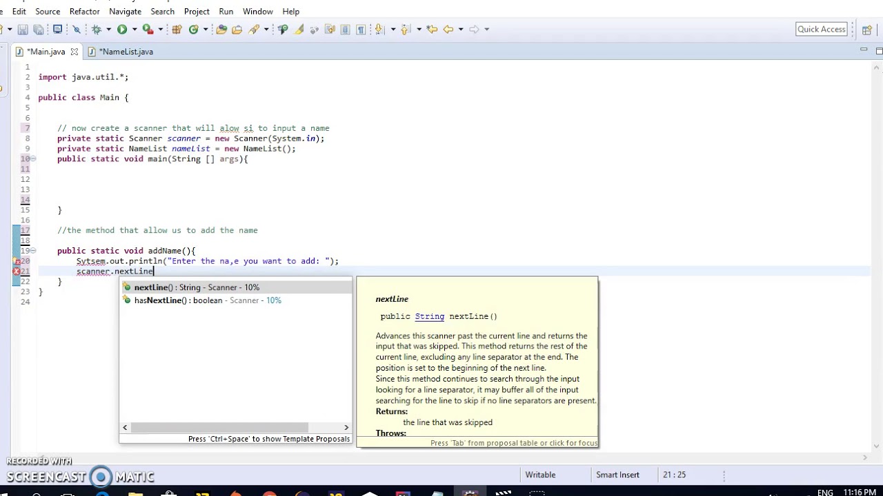Open the Project menu
This screenshot has height=496, width=883.
(197, 11)
